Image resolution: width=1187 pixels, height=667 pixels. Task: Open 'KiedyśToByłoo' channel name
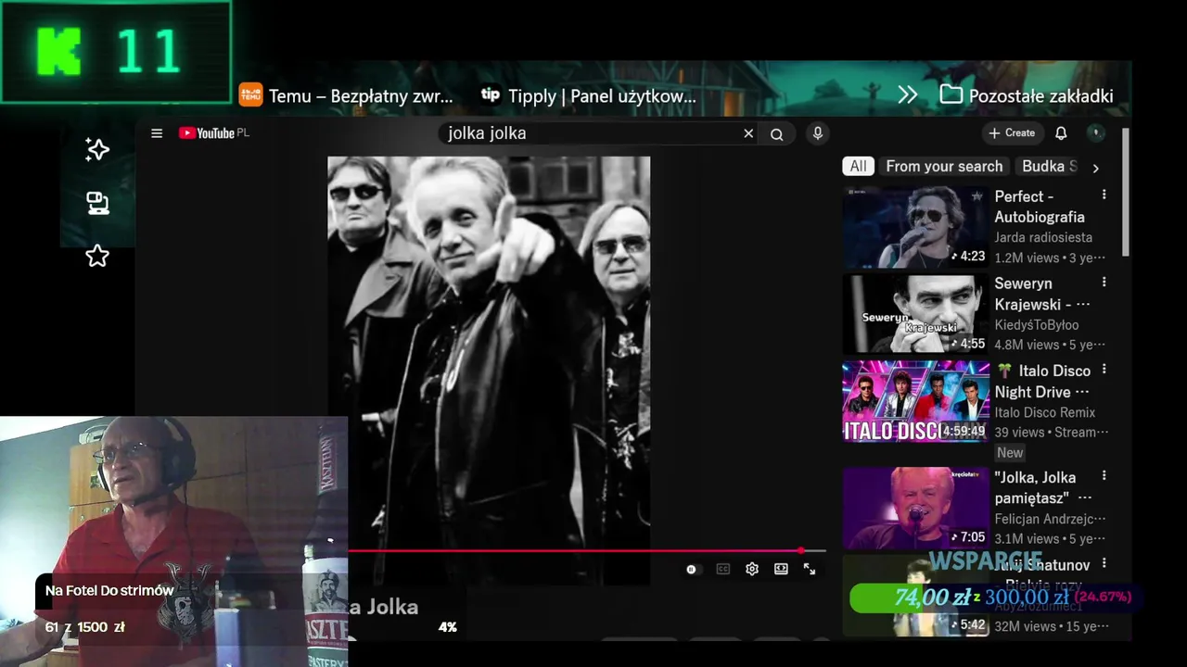[1037, 325]
